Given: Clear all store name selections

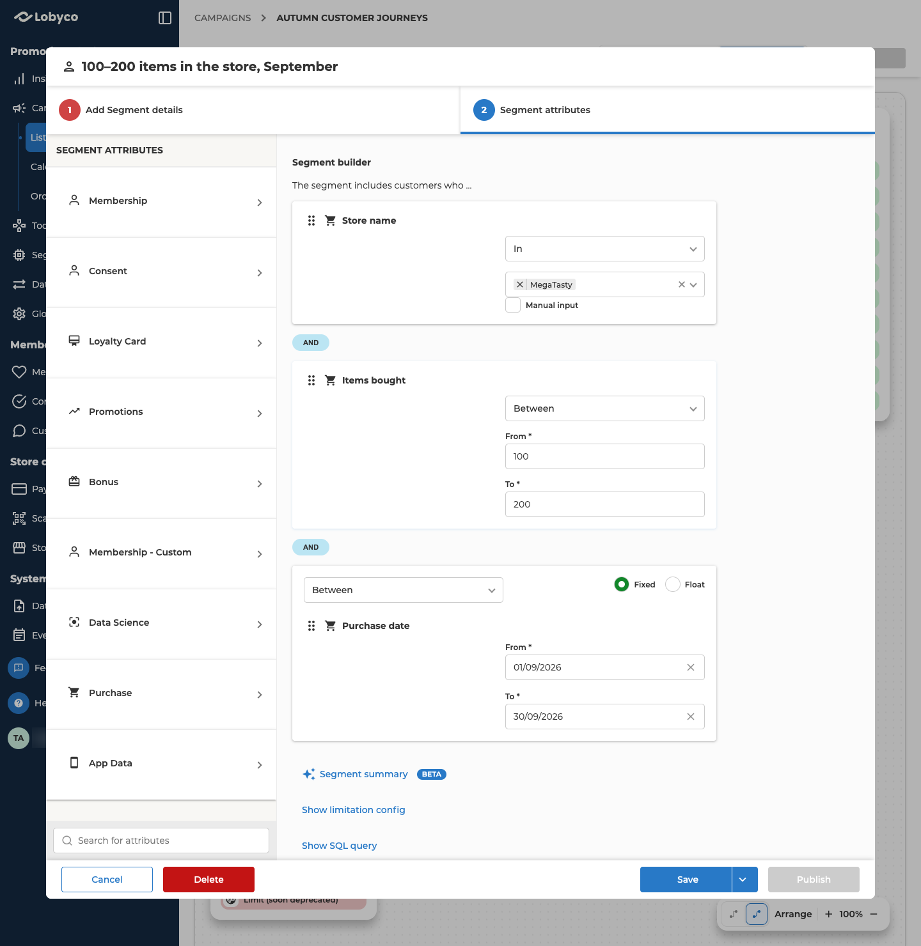Looking at the screenshot, I should [682, 284].
